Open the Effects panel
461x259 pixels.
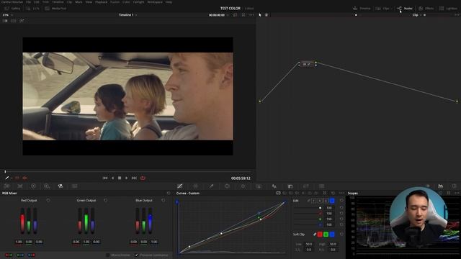pyautogui.click(x=426, y=9)
